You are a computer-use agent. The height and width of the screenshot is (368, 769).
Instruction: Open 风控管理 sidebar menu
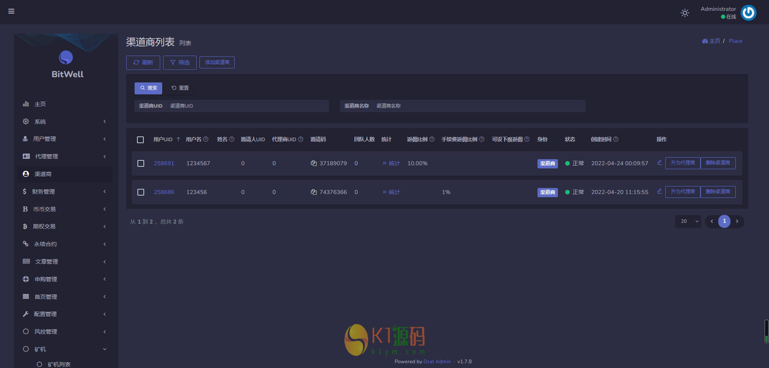[65, 332]
